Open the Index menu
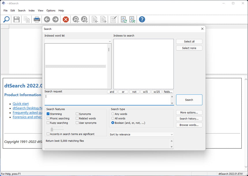Screen dimensions: 248x176 click(32, 11)
